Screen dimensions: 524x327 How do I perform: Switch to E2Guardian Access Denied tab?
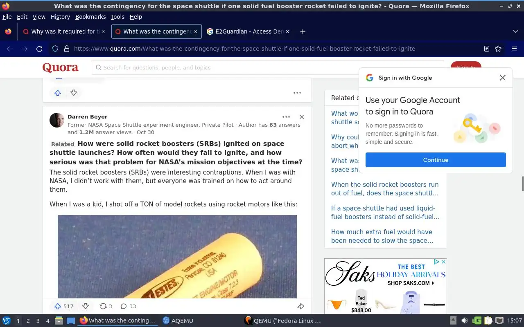(x=249, y=31)
